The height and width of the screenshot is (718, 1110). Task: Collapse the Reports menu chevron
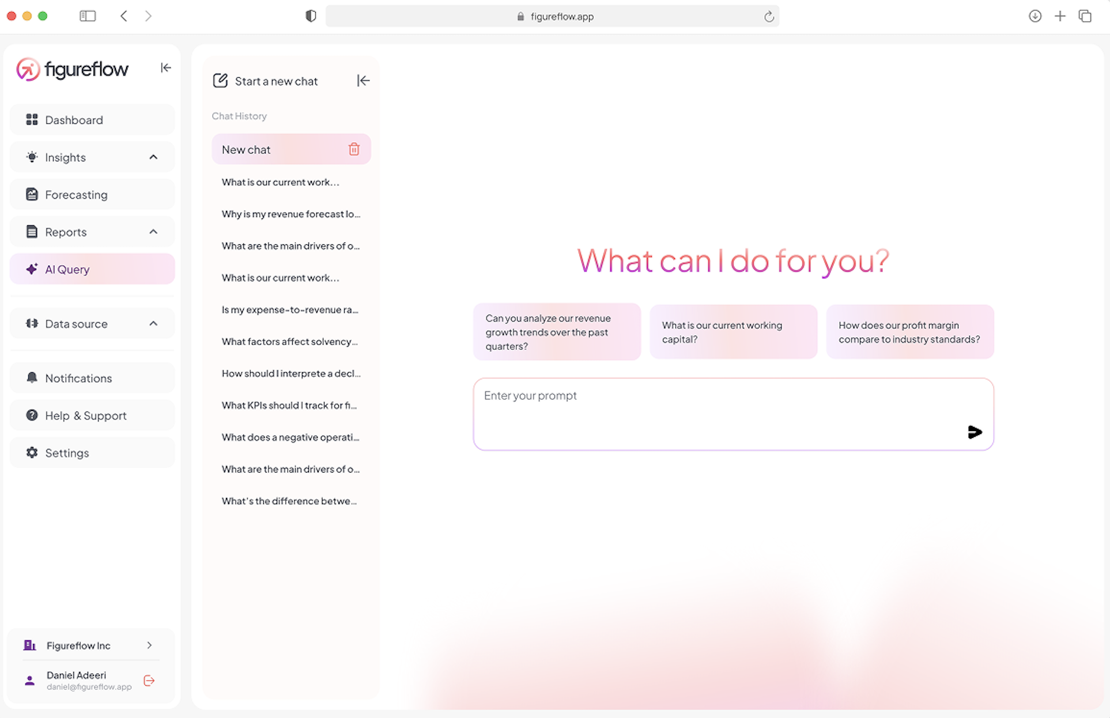(153, 232)
